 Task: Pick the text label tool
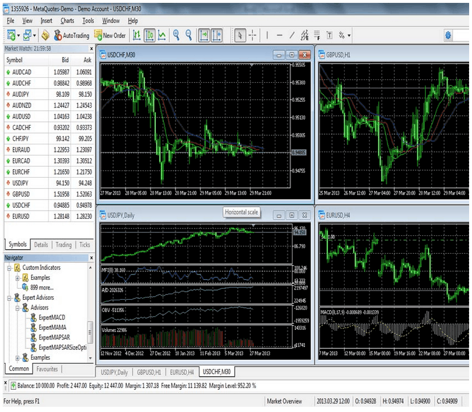click(330, 36)
